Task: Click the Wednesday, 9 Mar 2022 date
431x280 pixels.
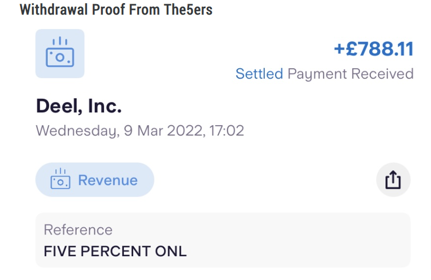Action: pos(120,130)
